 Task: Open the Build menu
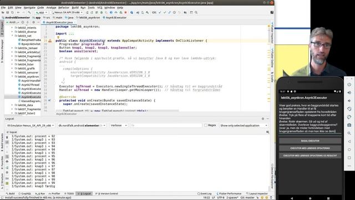click(75, 7)
